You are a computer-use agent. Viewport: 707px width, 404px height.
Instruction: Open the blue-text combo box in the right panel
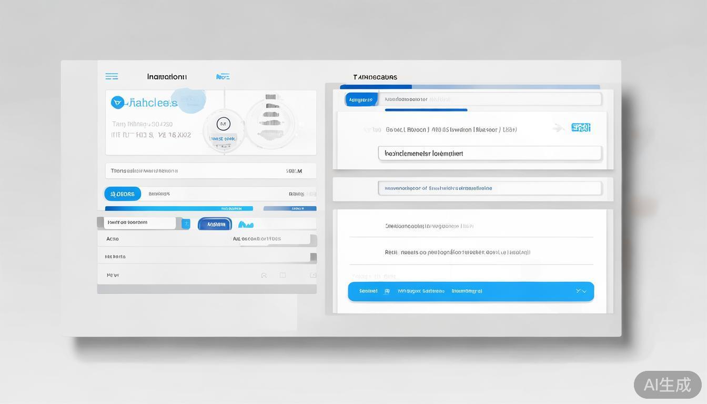point(490,188)
